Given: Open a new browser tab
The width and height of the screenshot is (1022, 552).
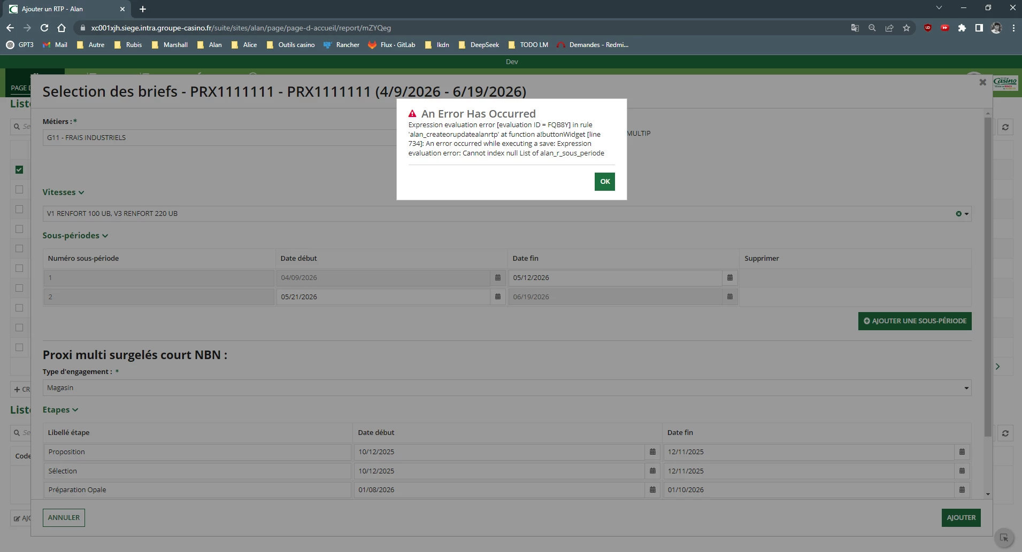Looking at the screenshot, I should [143, 9].
